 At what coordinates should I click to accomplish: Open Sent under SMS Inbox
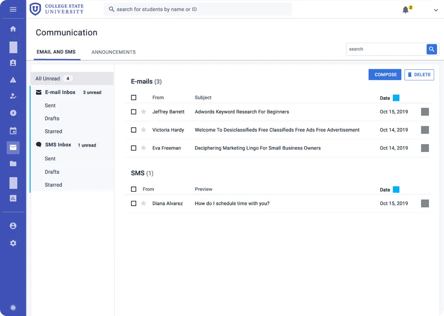pos(50,158)
